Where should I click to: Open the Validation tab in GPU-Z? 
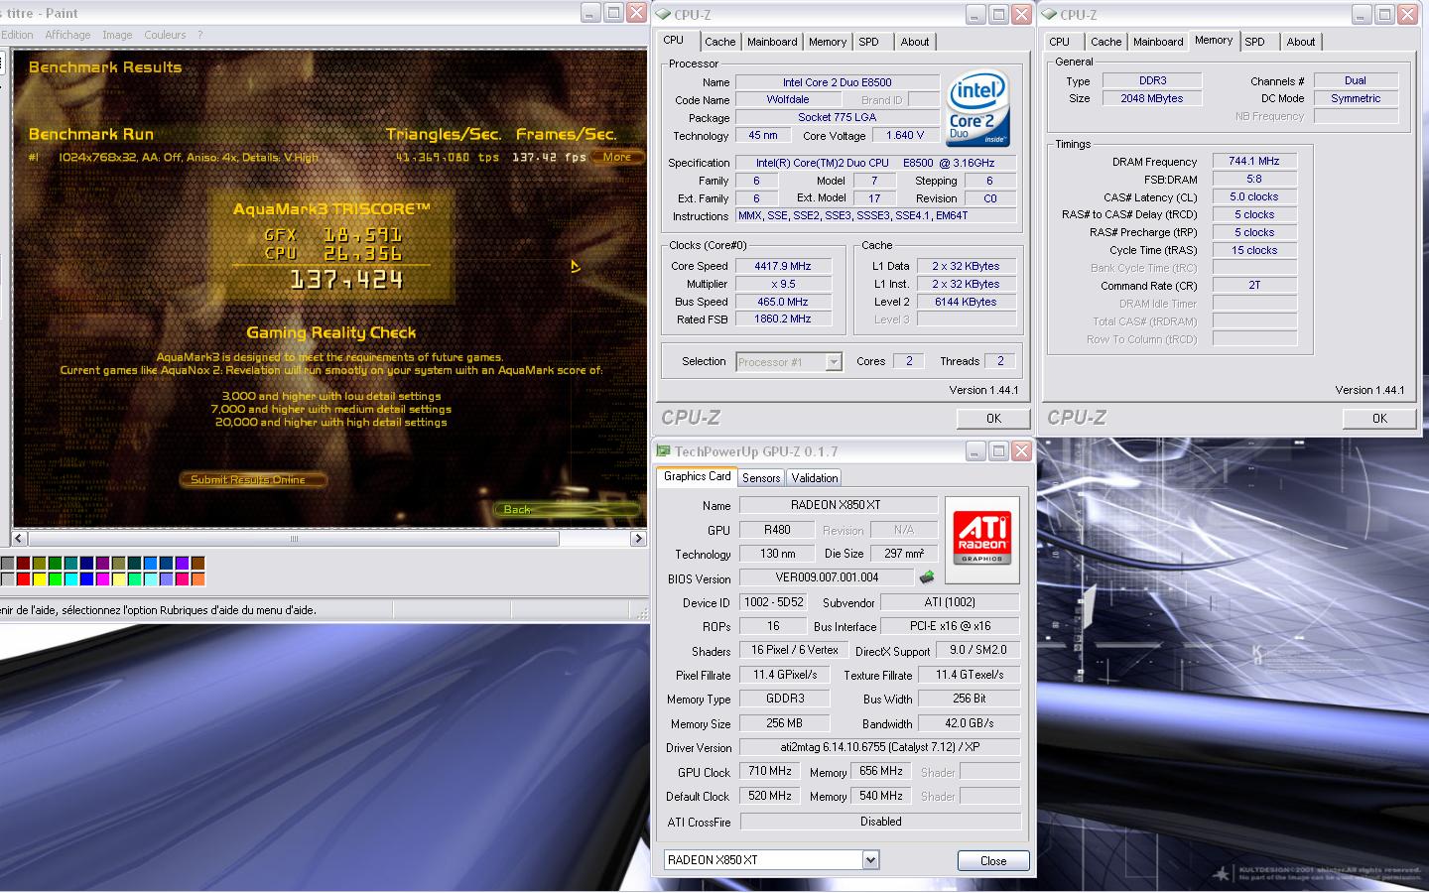815,478
